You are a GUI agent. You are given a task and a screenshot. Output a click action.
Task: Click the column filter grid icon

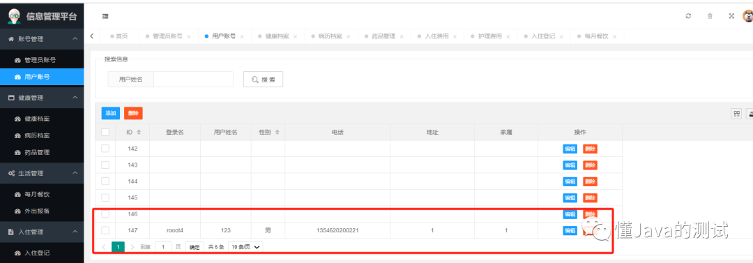(736, 114)
